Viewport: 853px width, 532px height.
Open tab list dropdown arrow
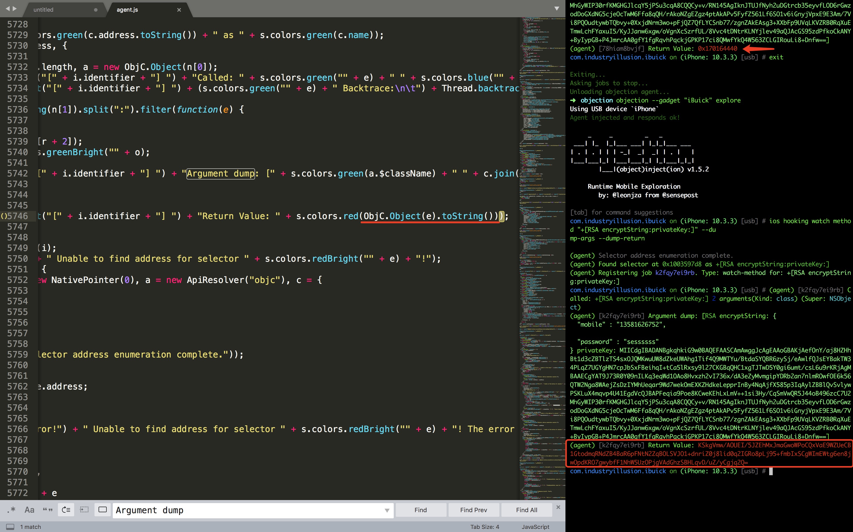[x=557, y=8]
